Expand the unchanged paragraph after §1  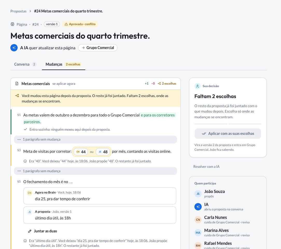coord(95,140)
